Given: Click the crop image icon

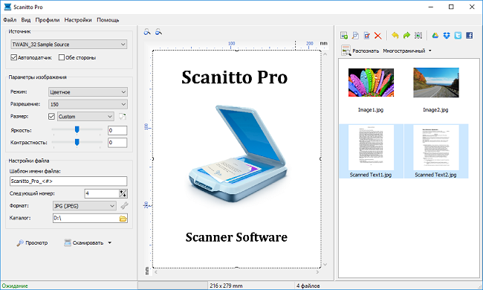Looking at the screenshot, I should pyautogui.click(x=418, y=36).
